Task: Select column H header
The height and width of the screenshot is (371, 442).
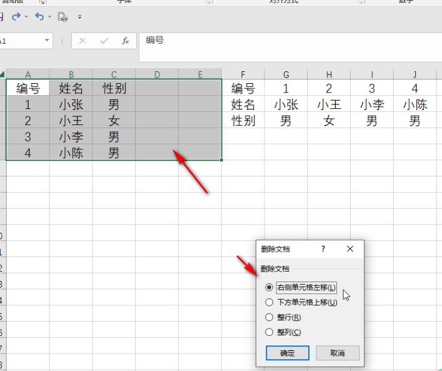Action: click(x=329, y=74)
